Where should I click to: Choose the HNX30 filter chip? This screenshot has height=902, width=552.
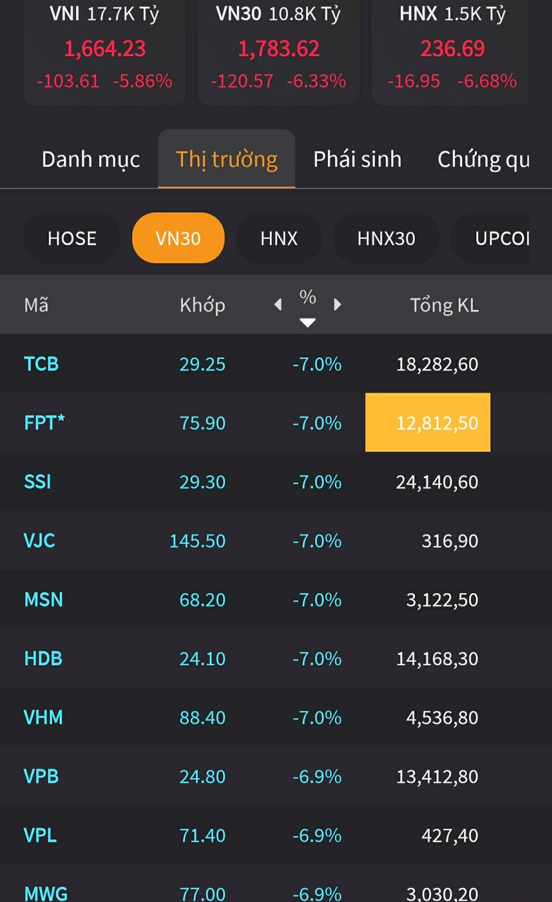click(386, 238)
